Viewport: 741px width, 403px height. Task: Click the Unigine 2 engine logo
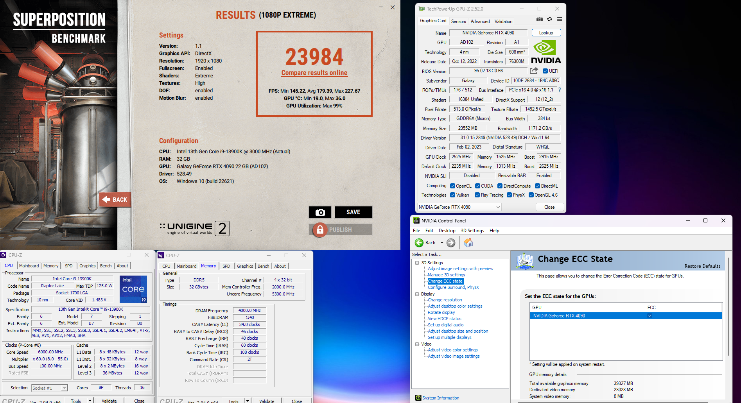[195, 228]
